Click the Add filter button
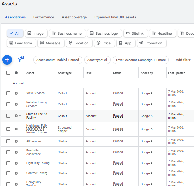194x186 pixels. (x=183, y=60)
